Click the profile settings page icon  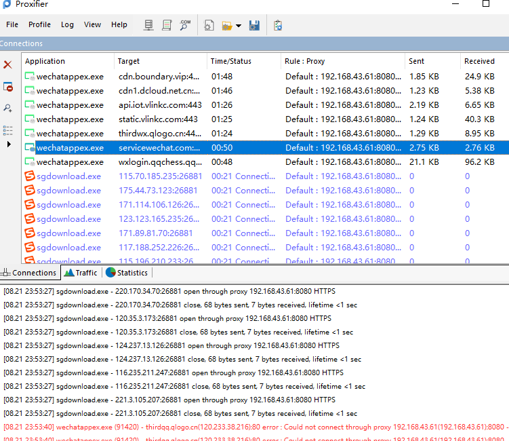pyautogui.click(x=209, y=25)
